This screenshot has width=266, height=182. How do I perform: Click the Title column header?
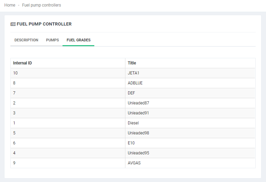(132, 63)
